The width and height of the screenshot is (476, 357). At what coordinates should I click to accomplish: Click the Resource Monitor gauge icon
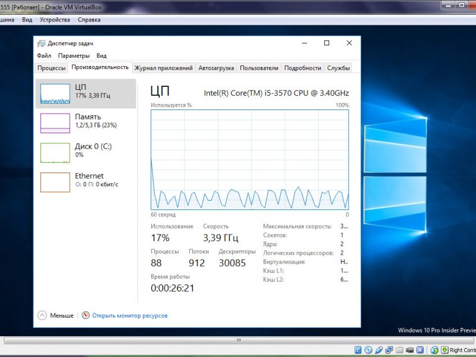pos(86,315)
